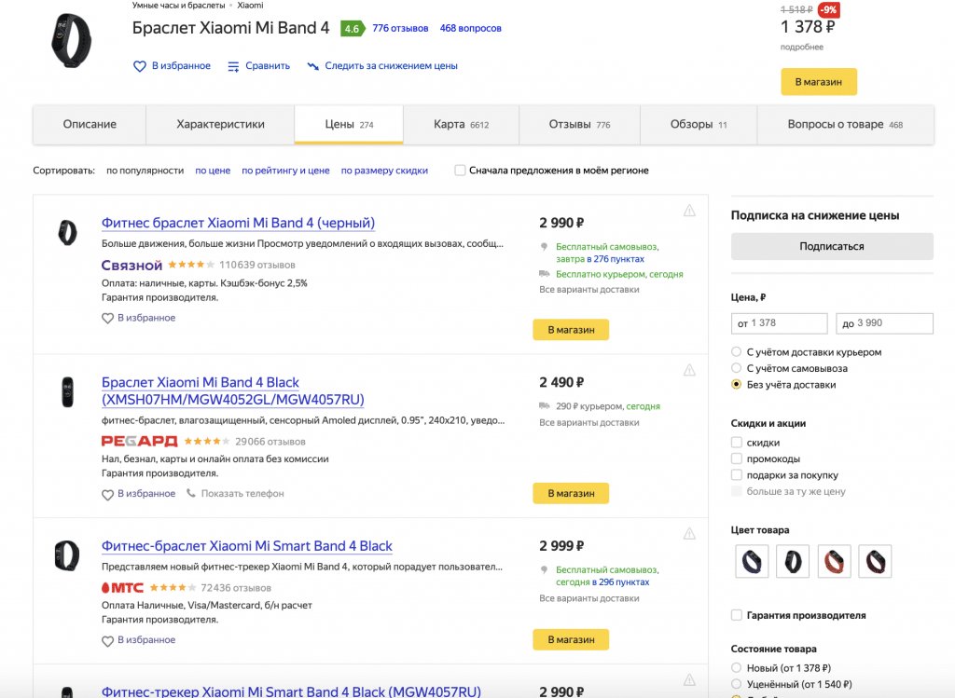Choose the red band color swatch

coord(834,561)
